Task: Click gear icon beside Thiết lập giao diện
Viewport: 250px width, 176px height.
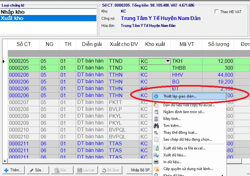Action: 156,96
